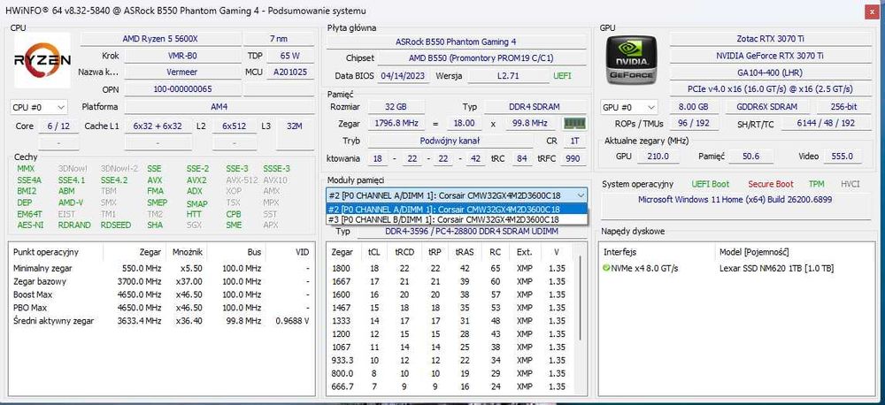Click the 32 GB memory size field
Image resolution: width=885 pixels, height=405 pixels.
coord(396,107)
